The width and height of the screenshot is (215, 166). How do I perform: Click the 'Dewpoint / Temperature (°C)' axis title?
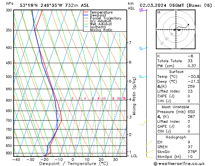[x=73, y=164]
